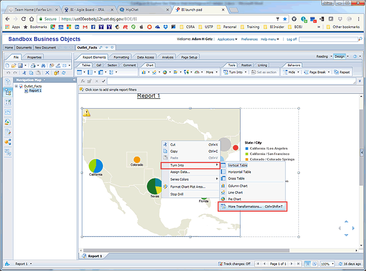Switch to Design mode
Viewport: 366px width, 271px height.
tap(339, 56)
